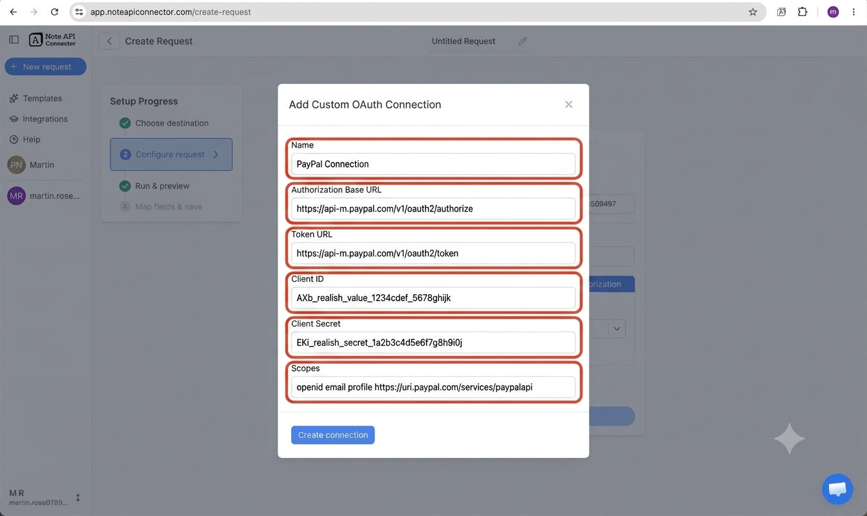The height and width of the screenshot is (516, 867).
Task: Open the Configure request step
Action: click(171, 154)
